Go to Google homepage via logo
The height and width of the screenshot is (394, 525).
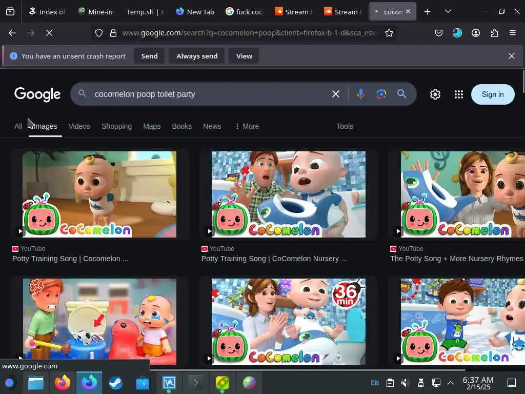click(x=37, y=94)
